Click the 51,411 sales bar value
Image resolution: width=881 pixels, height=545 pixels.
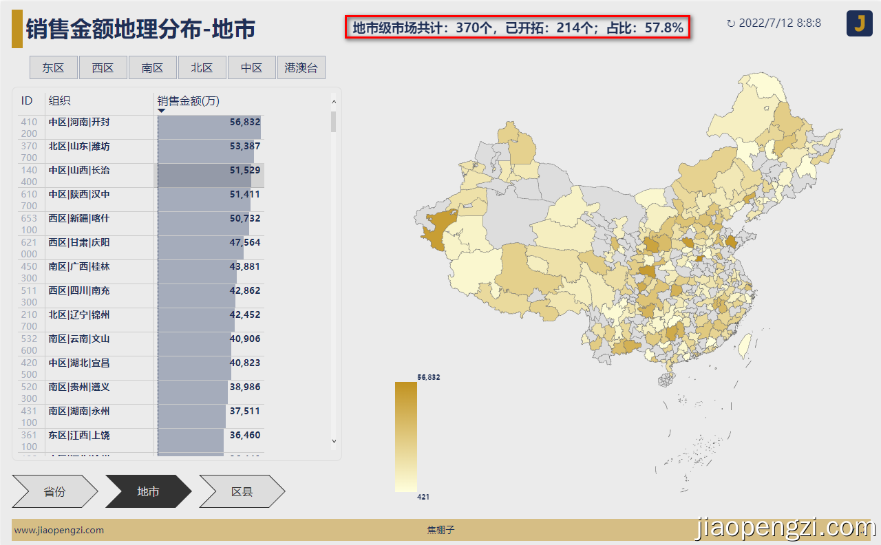[245, 194]
